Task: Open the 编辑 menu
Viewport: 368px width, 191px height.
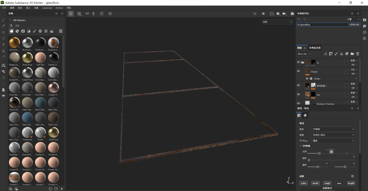Action: click(12, 8)
